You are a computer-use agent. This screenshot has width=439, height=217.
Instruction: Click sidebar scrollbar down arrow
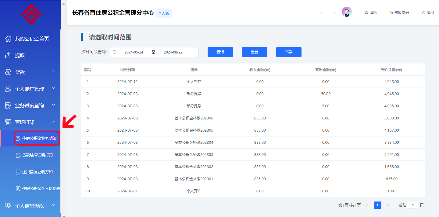[x=64, y=215]
